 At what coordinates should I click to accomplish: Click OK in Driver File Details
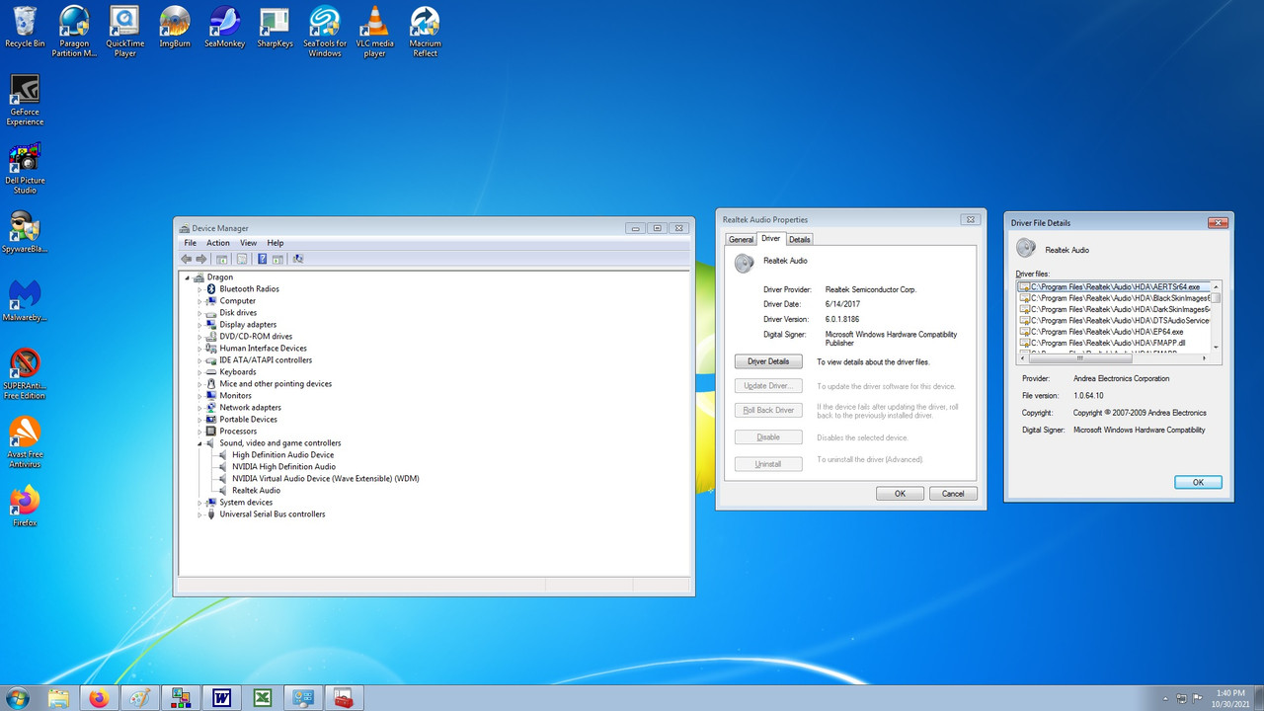pyautogui.click(x=1198, y=482)
